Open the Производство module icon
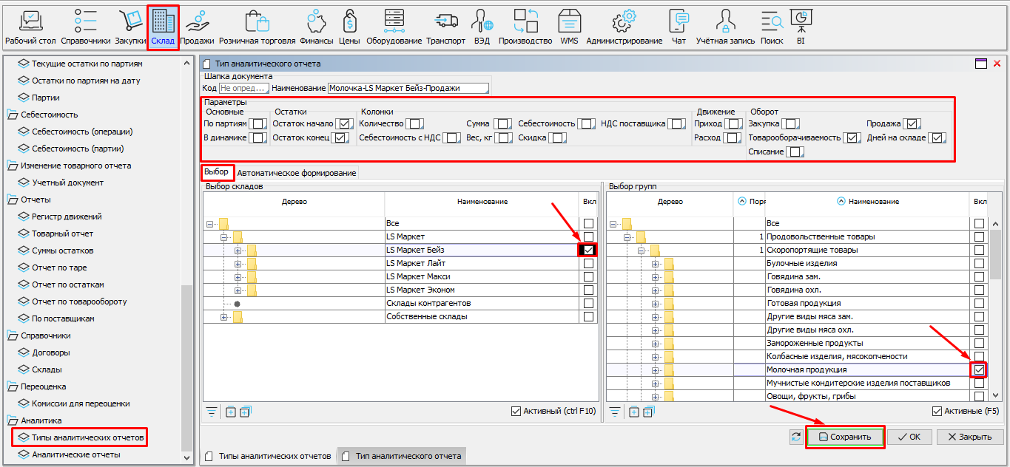The height and width of the screenshot is (467, 1010). (x=525, y=27)
